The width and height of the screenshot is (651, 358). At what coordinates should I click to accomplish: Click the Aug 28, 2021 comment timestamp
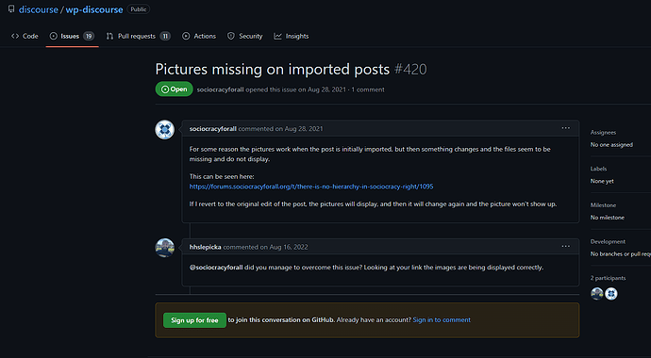point(304,129)
